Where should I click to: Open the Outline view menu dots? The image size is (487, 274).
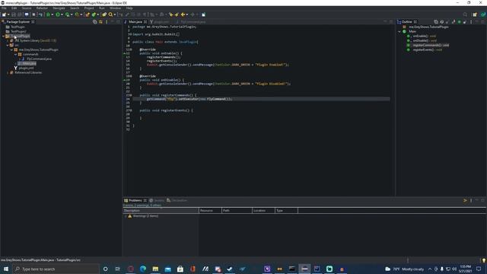471,22
